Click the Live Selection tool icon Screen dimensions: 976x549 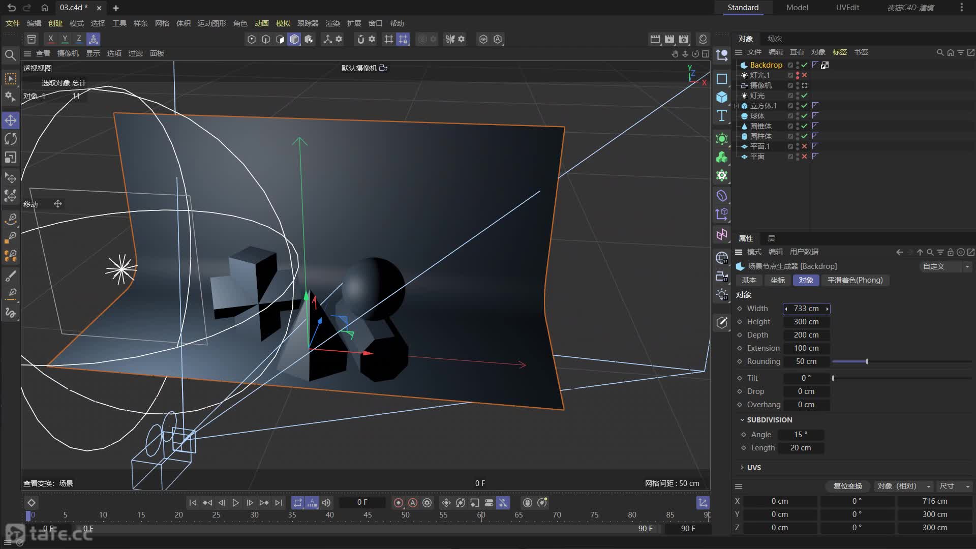coord(11,79)
